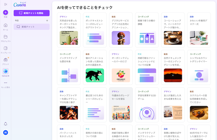Play the nature documentary sunset thumbnail
Screen dimensions: 217x140
point(173,75)
